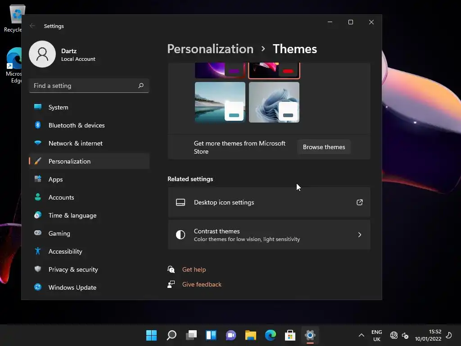The width and height of the screenshot is (461, 346).
Task: Select the lake landscape theme thumbnail
Action: [220, 102]
